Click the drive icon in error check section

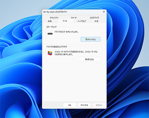pyautogui.click(x=50, y=33)
